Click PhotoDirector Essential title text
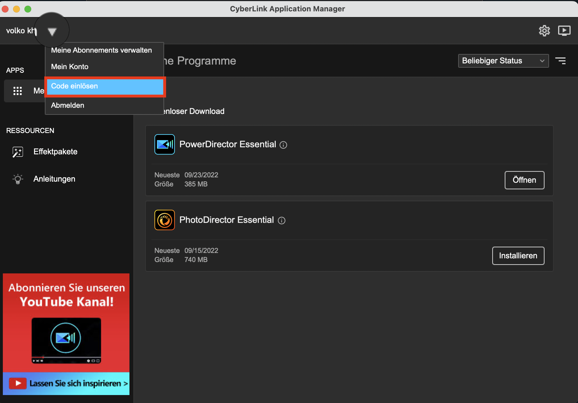Image resolution: width=578 pixels, height=403 pixels. [x=227, y=220]
